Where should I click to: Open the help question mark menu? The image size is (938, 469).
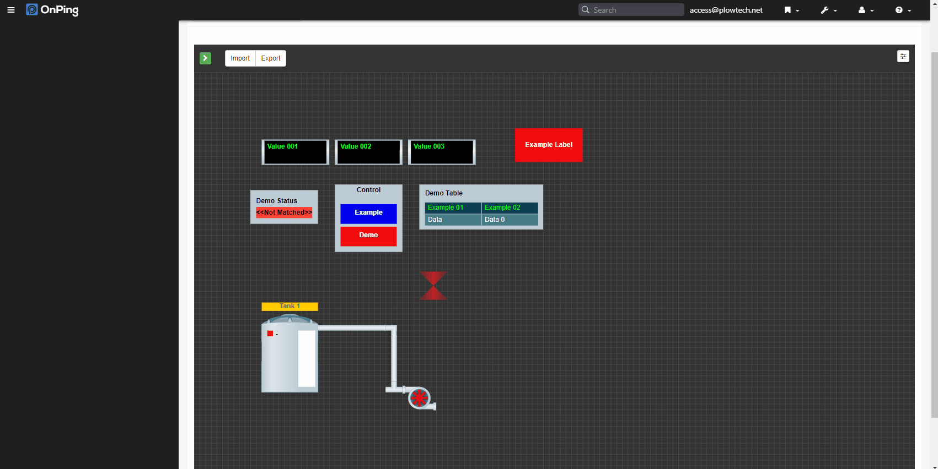[903, 10]
